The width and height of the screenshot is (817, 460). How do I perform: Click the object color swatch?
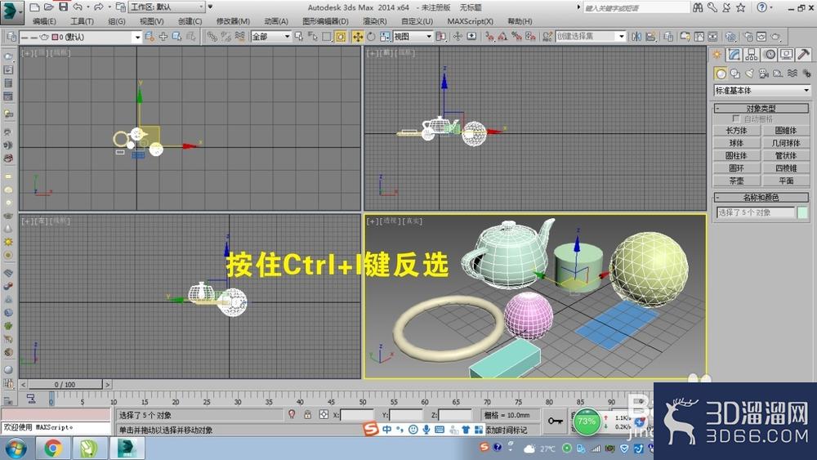point(802,212)
